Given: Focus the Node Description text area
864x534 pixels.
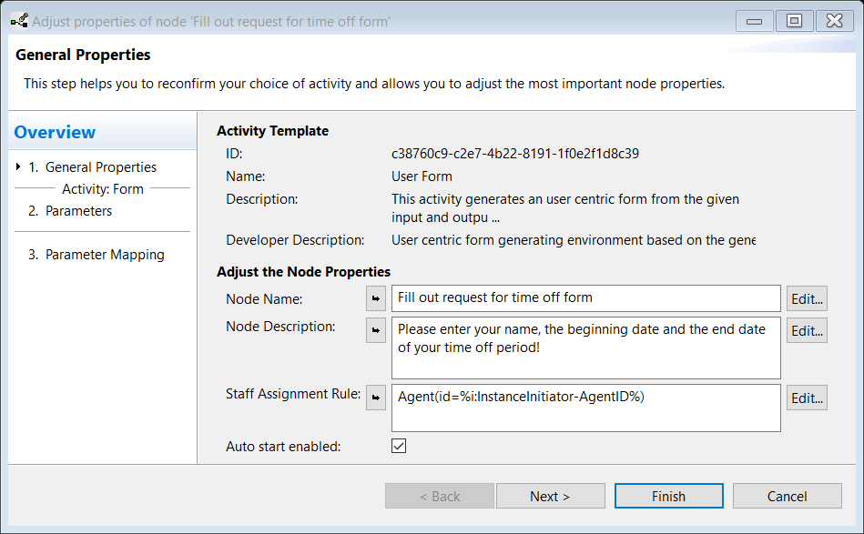Looking at the screenshot, I should tap(585, 347).
